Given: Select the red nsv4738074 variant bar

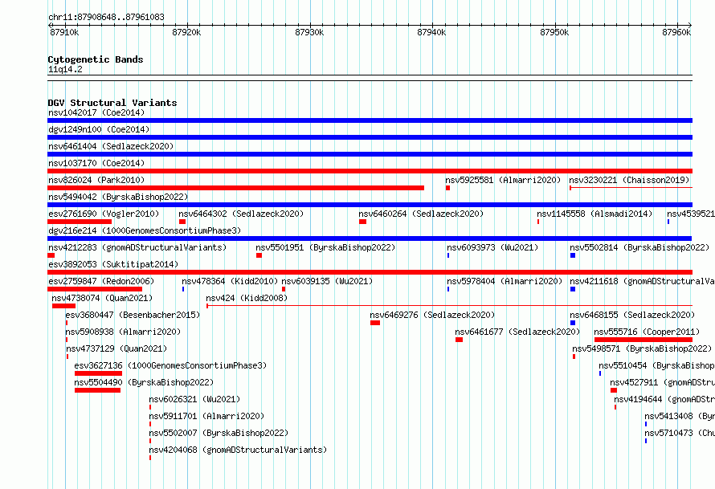Looking at the screenshot, I should [x=63, y=306].
